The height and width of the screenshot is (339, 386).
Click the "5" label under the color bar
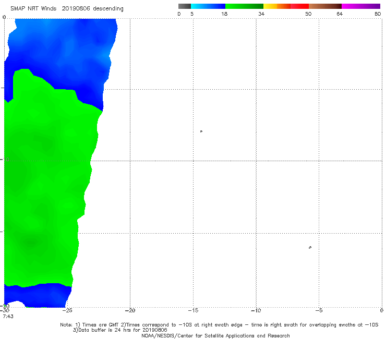[192, 14]
